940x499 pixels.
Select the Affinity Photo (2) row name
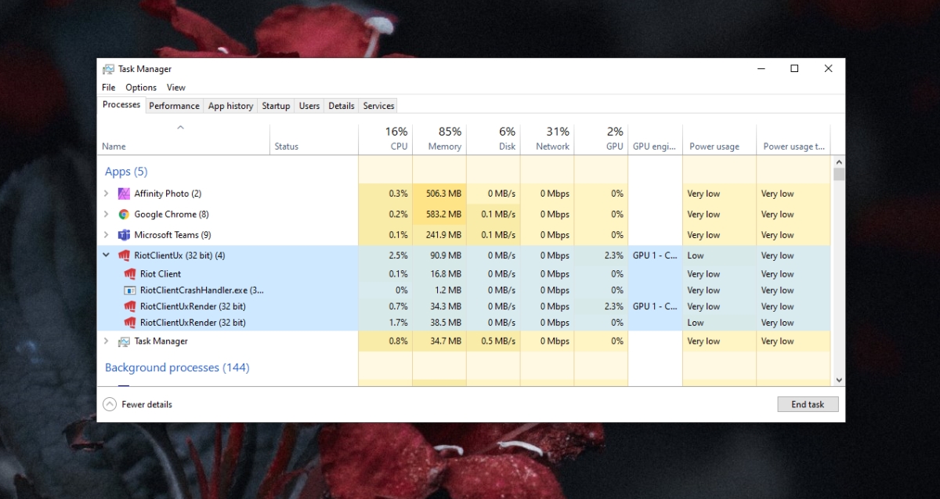click(x=168, y=193)
